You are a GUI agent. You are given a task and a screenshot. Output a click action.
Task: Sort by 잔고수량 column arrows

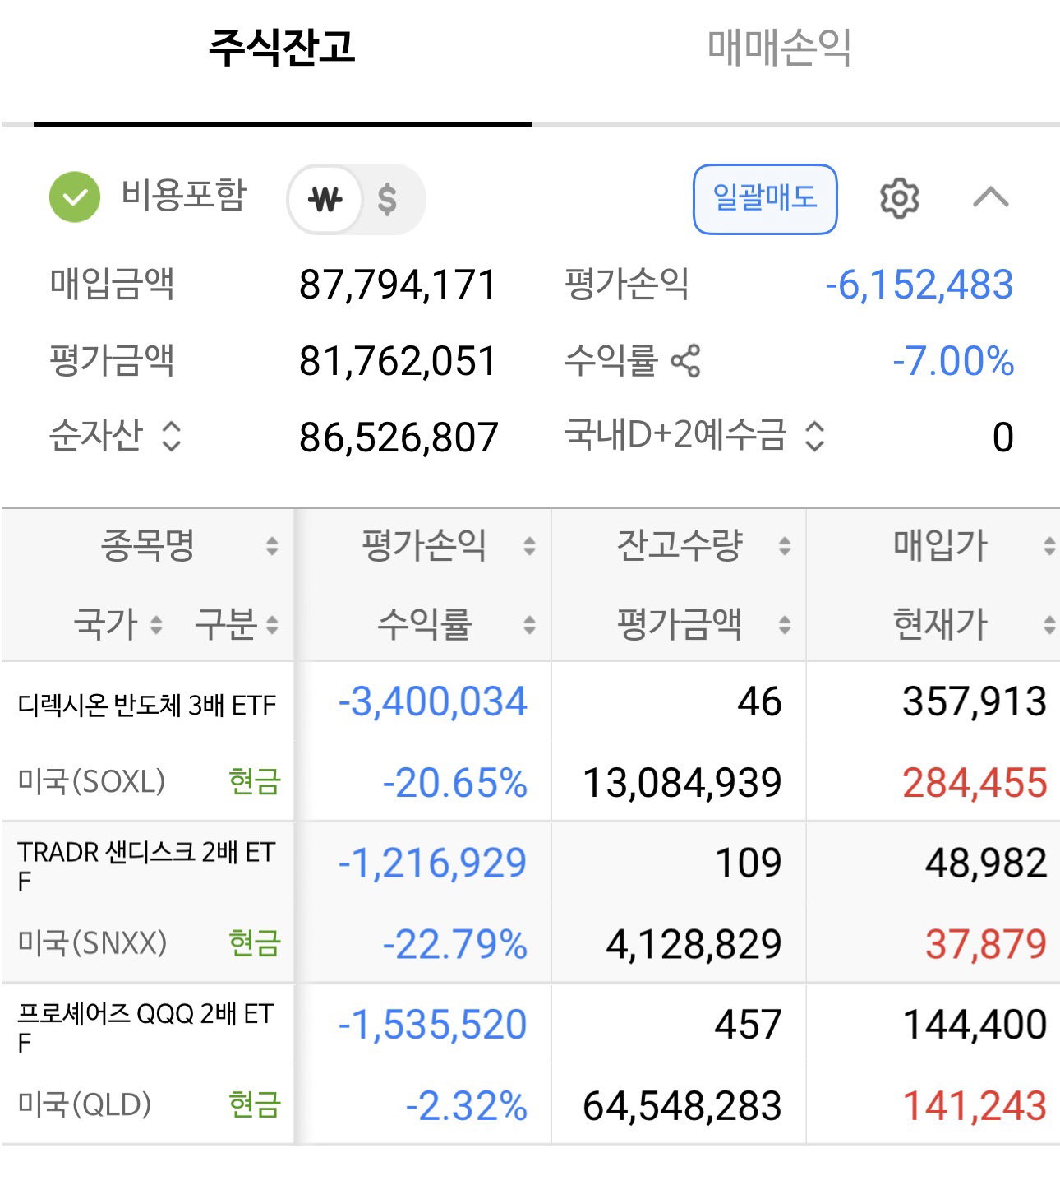[x=785, y=545]
